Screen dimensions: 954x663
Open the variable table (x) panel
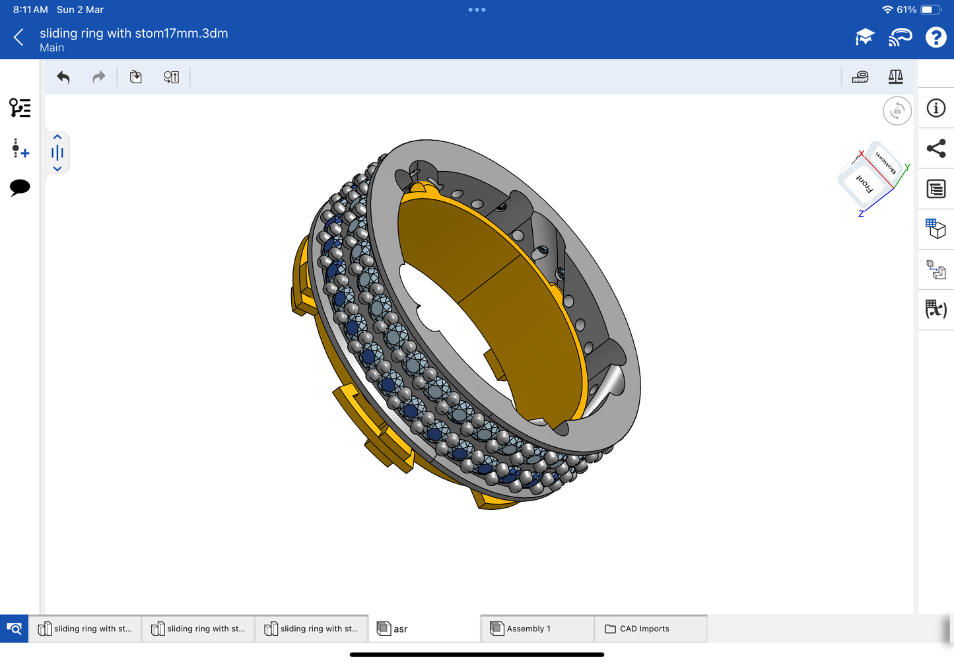936,309
